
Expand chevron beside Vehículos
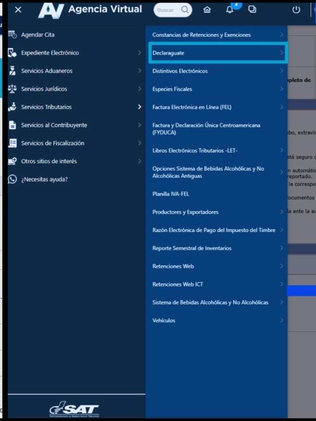point(281,320)
